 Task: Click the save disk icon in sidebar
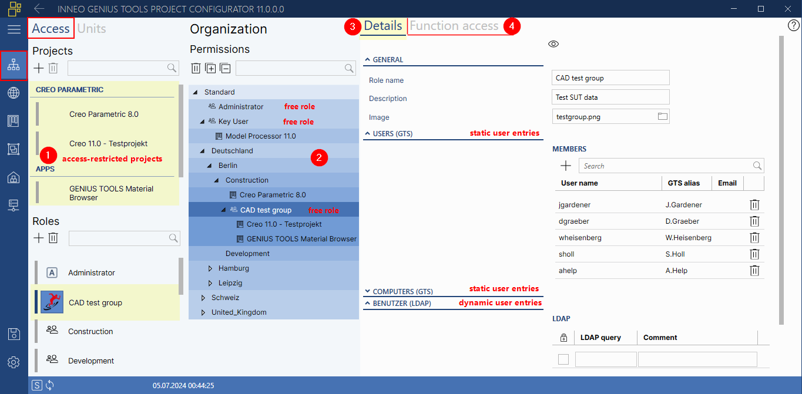tap(14, 334)
